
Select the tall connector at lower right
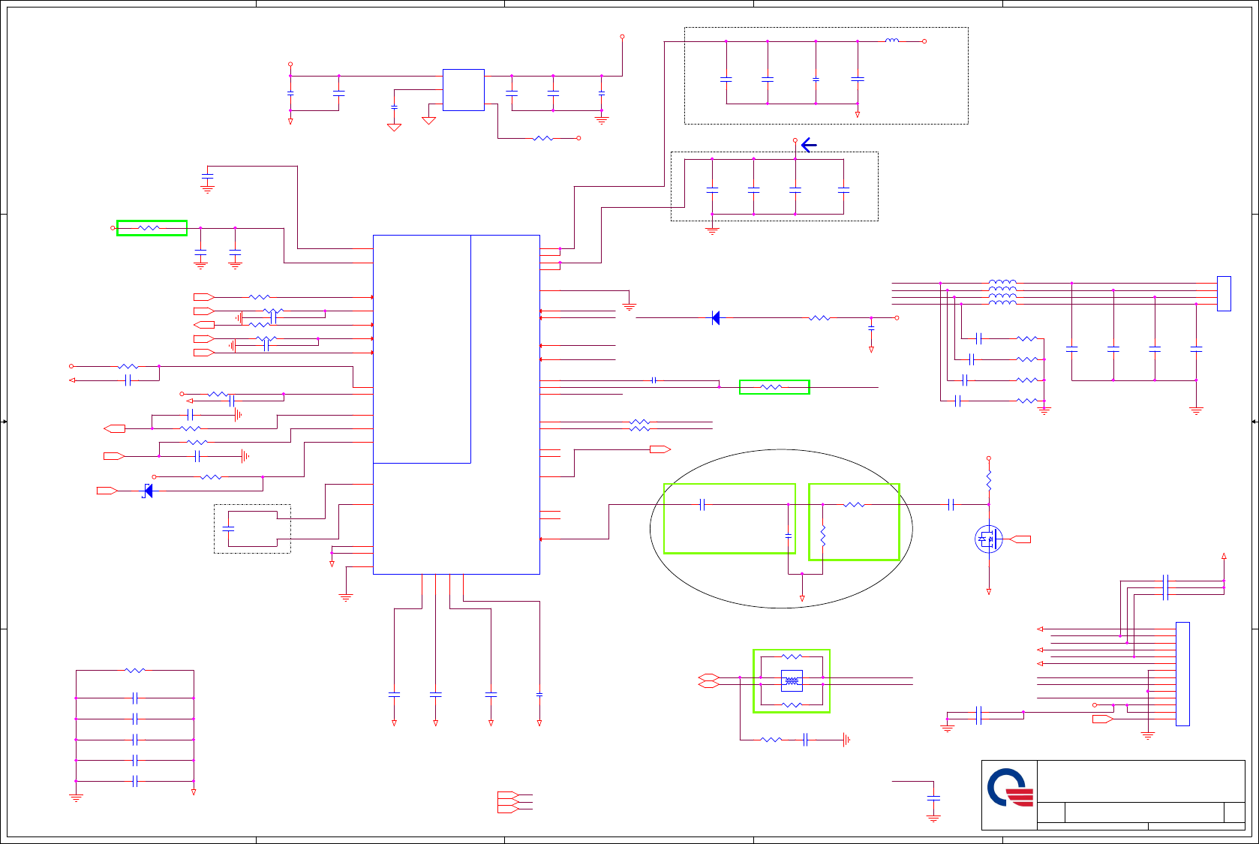point(1182,674)
